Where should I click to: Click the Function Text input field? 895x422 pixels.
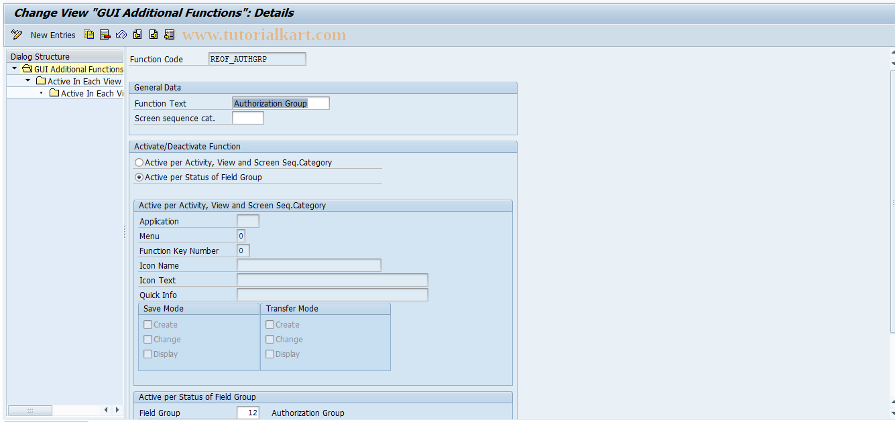click(x=281, y=103)
